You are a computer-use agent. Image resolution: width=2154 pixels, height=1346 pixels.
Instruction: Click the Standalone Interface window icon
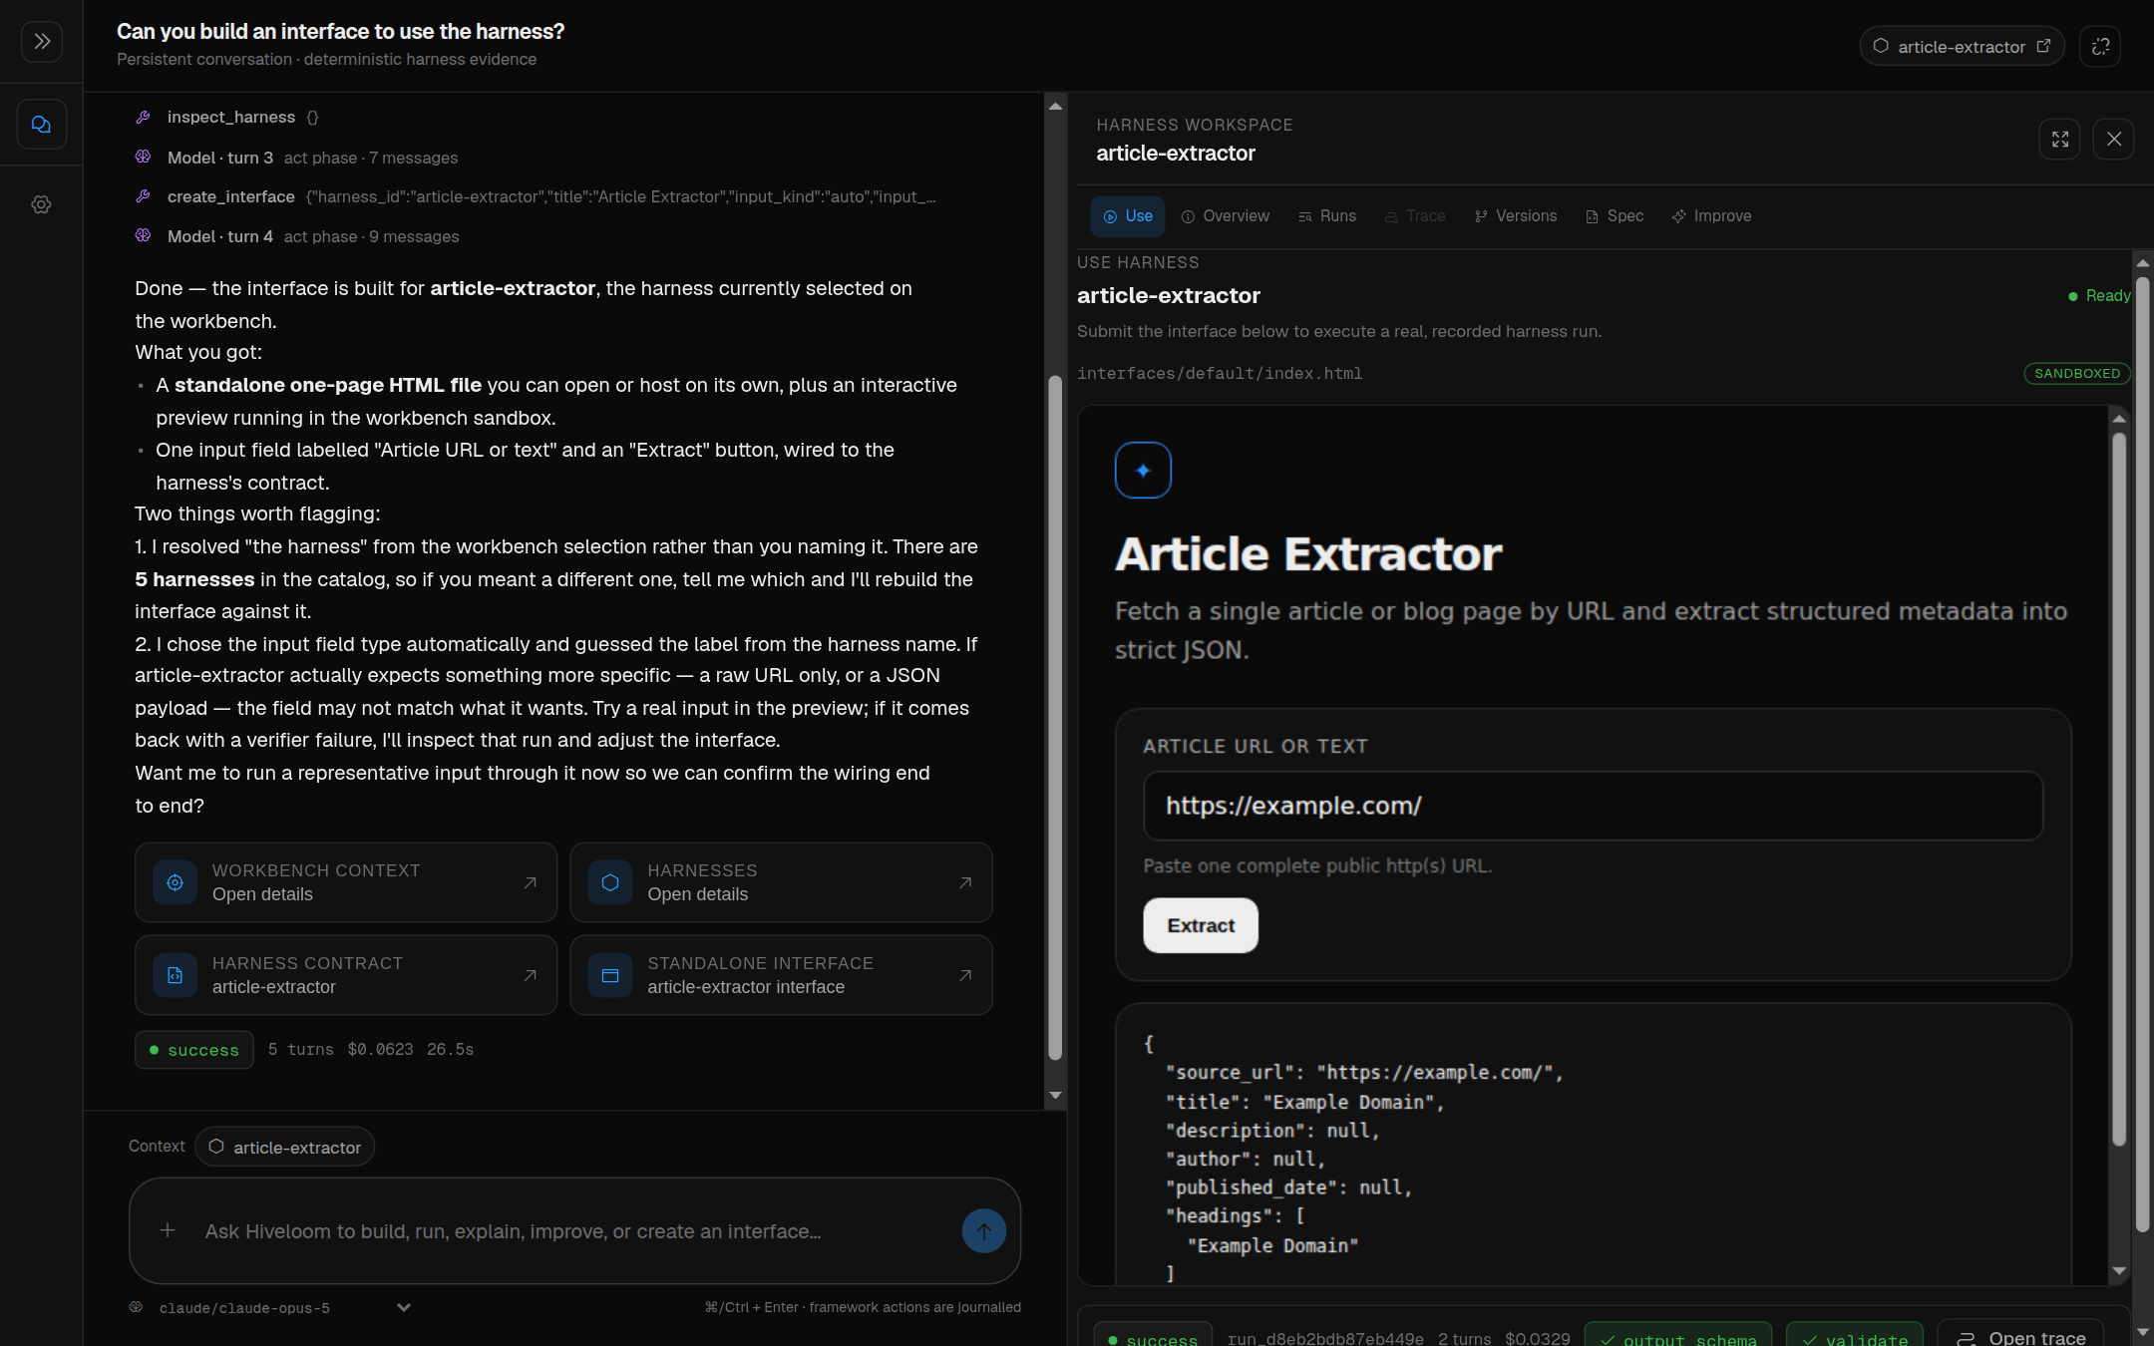pyautogui.click(x=610, y=975)
